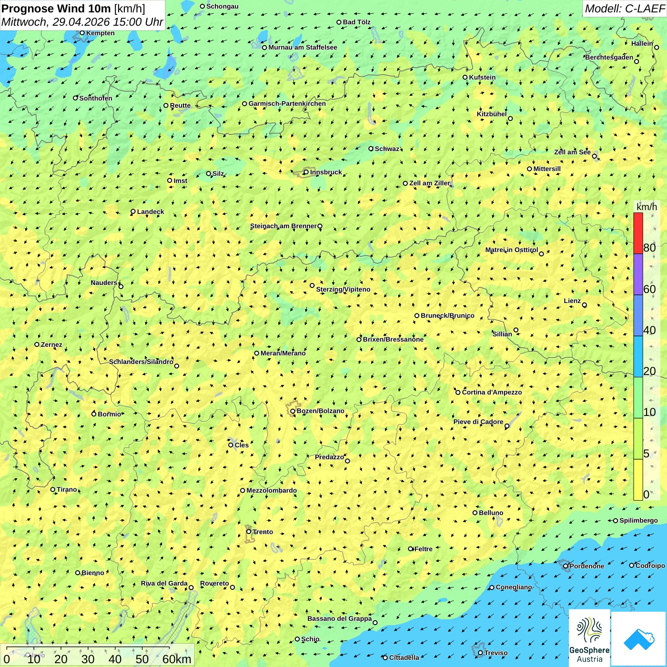The image size is (667, 667).
Task: Click the Bruneck/Brunico label
Action: 447,315
